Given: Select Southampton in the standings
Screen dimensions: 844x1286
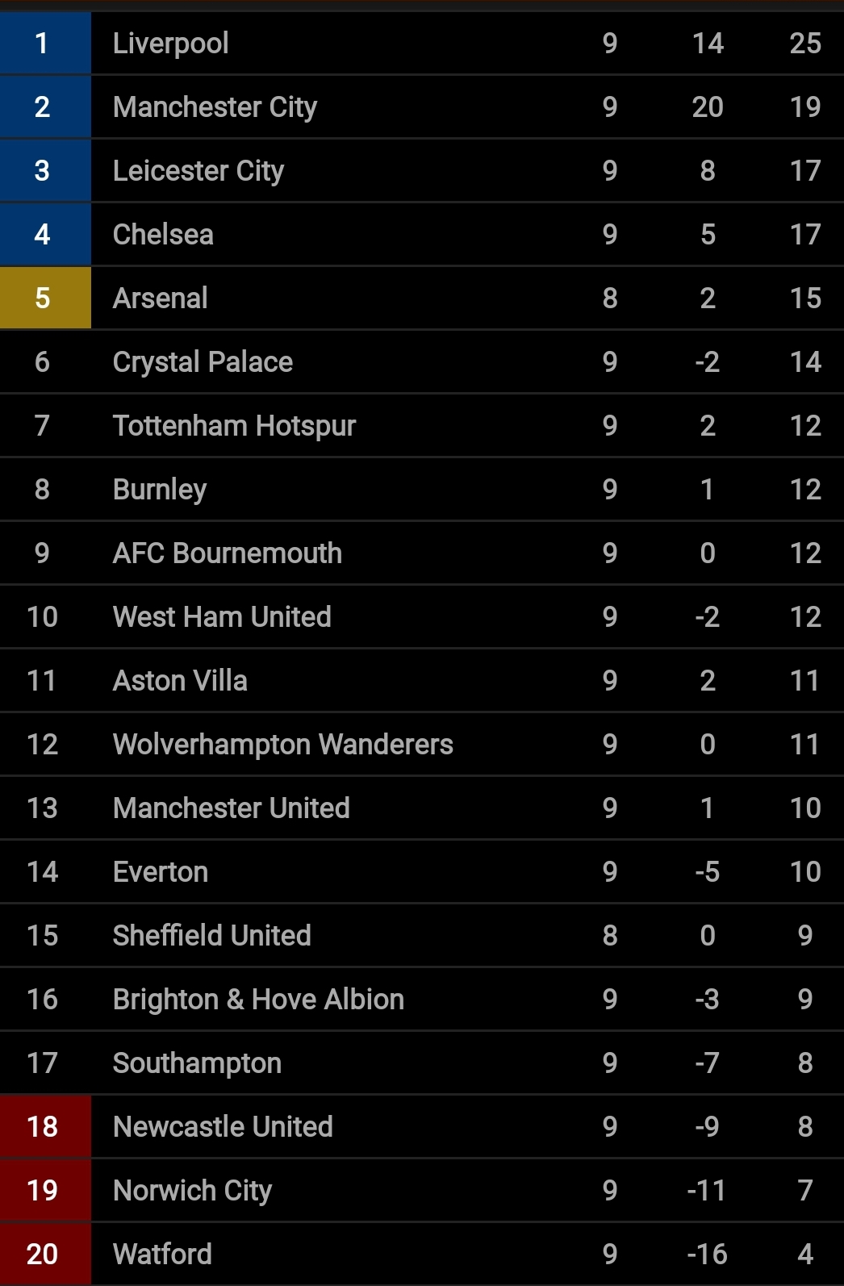Looking at the screenshot, I should tap(197, 1063).
